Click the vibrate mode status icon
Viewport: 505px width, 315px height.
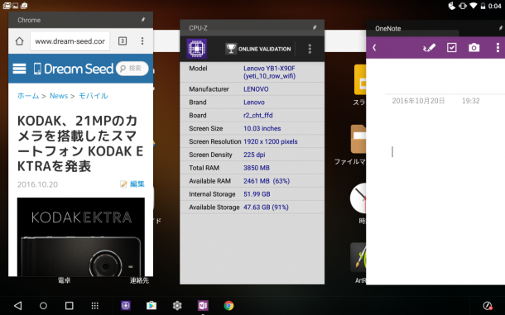coord(463,6)
